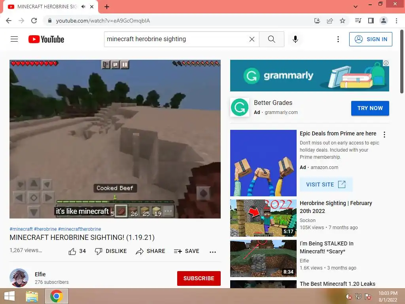The height and width of the screenshot is (304, 405).
Task: SAVE video to a playlist
Action: pyautogui.click(x=187, y=251)
